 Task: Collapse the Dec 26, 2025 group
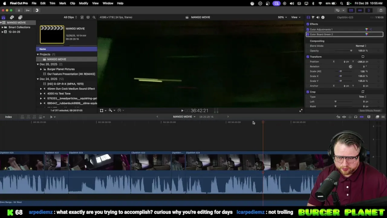(38, 64)
